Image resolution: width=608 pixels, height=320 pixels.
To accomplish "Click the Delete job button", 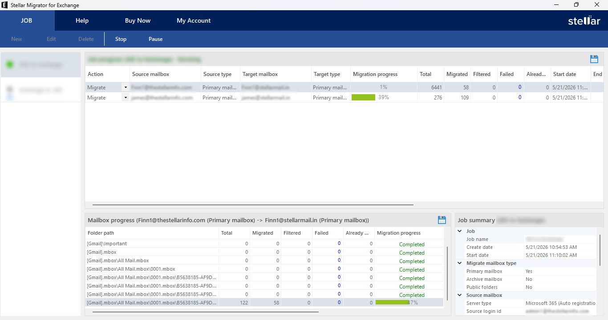I will tap(86, 39).
